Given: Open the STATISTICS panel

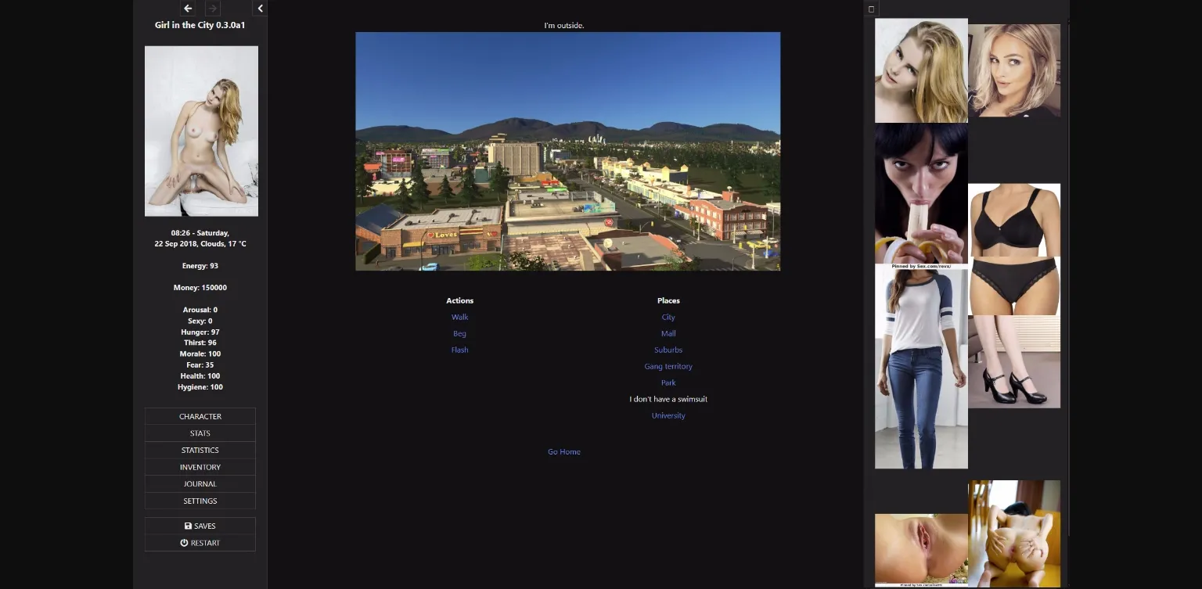Looking at the screenshot, I should (200, 450).
